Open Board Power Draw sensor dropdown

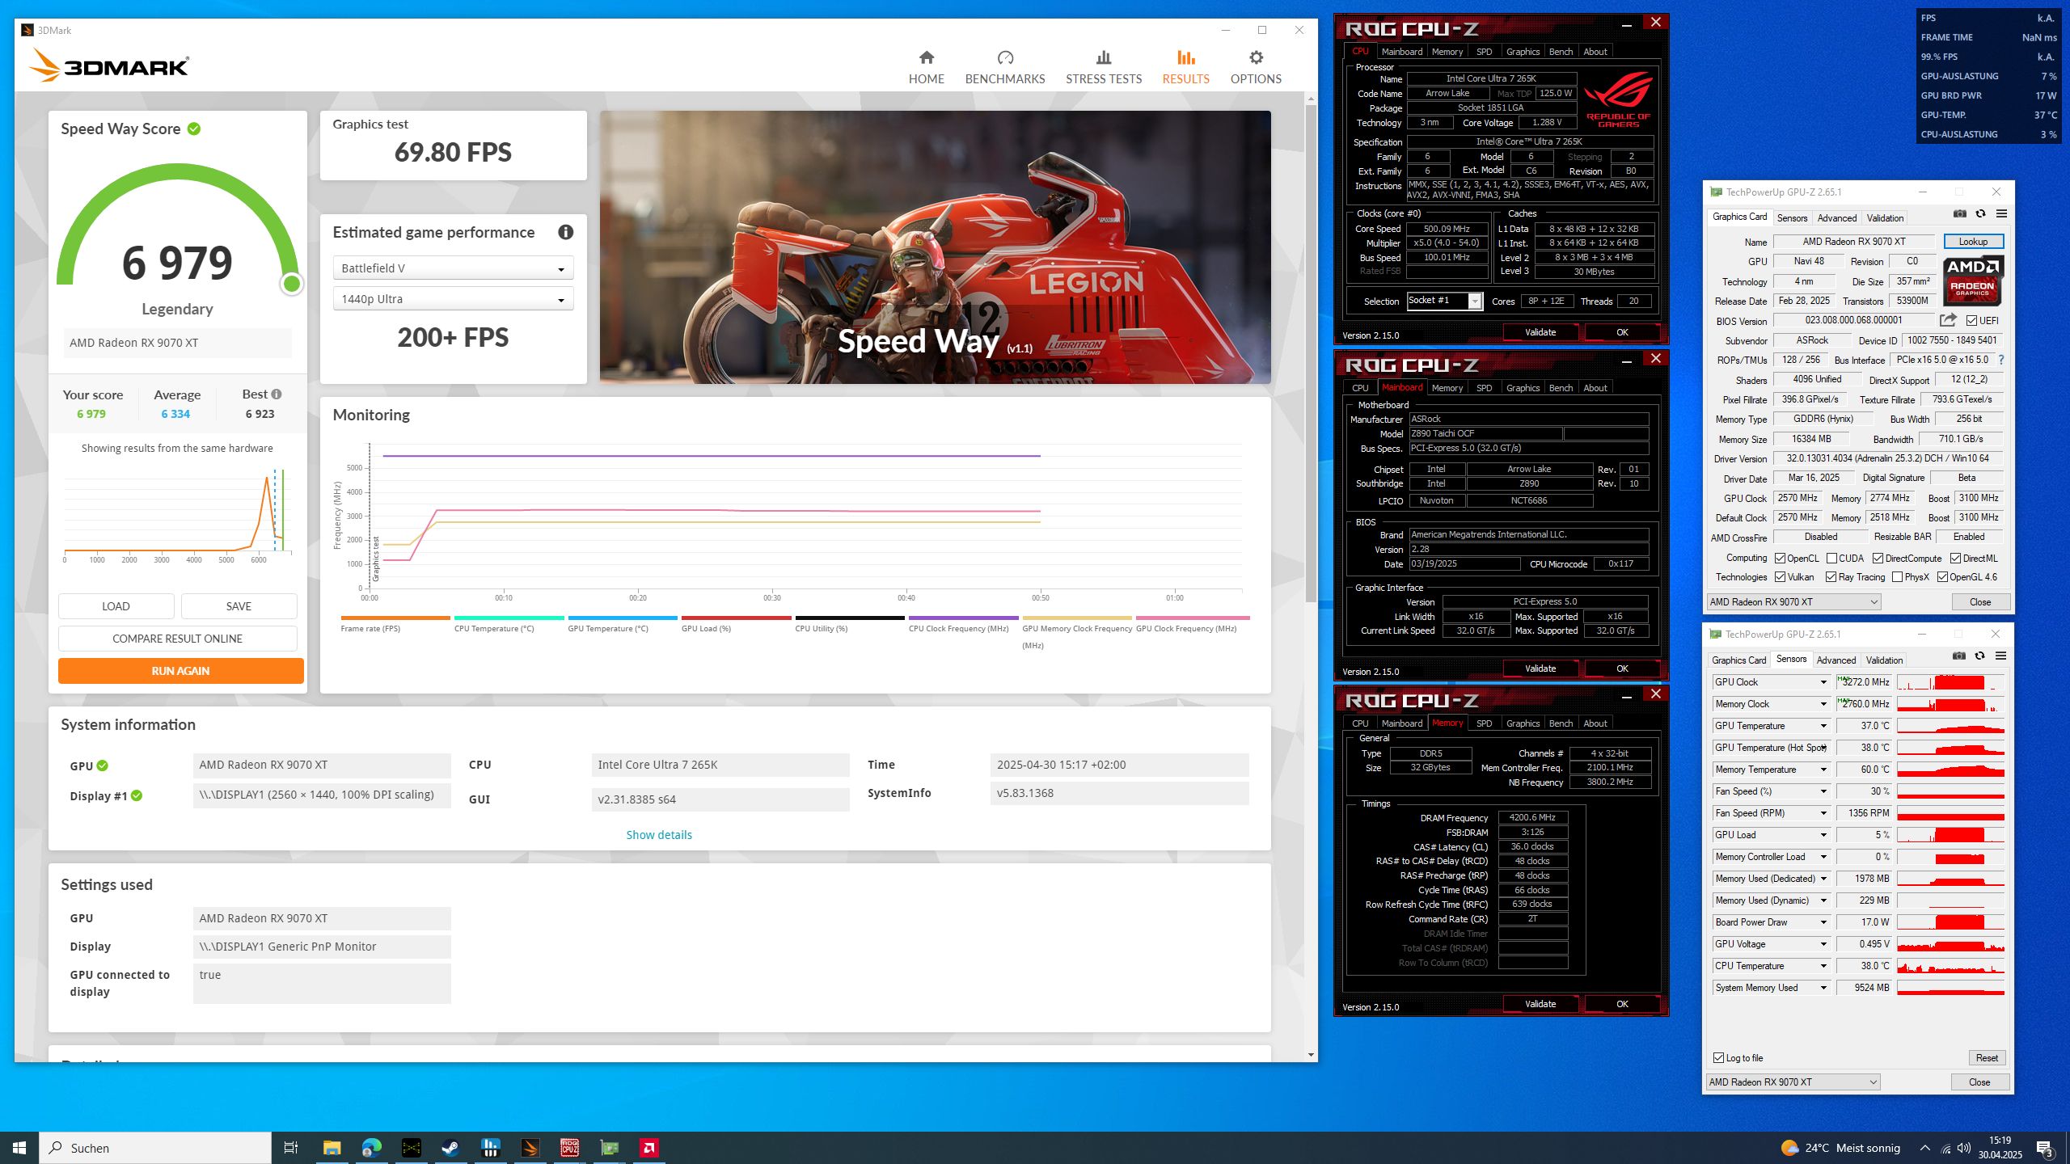[1823, 922]
